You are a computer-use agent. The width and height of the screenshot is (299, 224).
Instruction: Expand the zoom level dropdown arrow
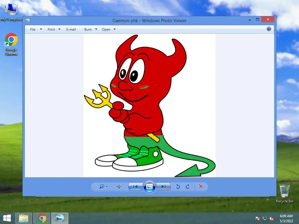(107, 186)
